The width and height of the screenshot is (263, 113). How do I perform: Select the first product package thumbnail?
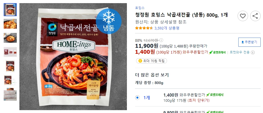click(x=10, y=10)
